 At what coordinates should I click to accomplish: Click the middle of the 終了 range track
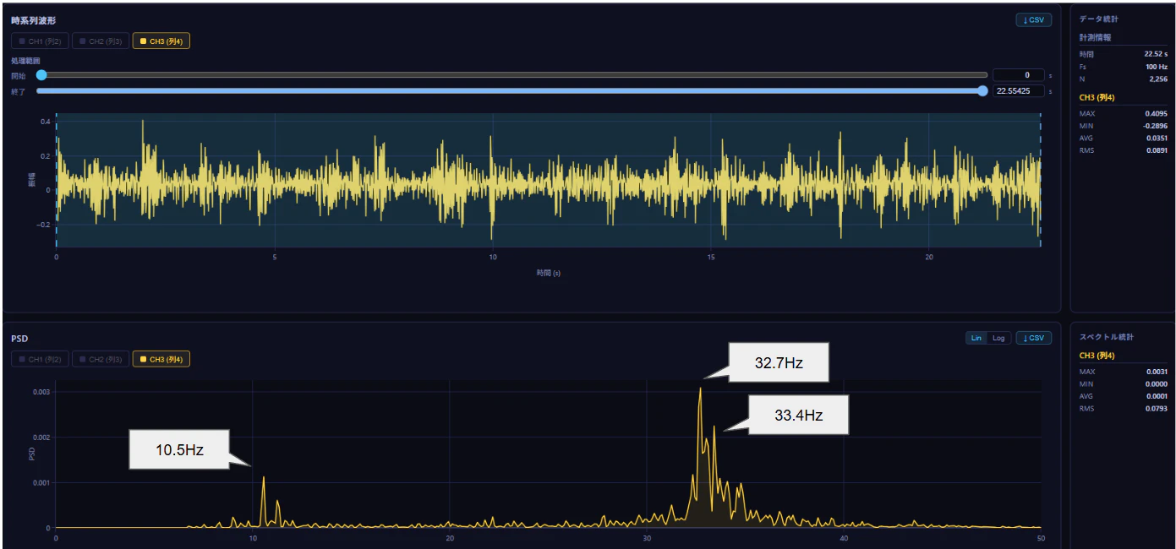pyautogui.click(x=511, y=90)
